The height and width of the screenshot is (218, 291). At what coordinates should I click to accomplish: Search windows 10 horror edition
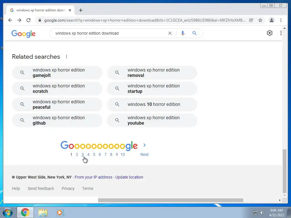pyautogui.click(x=152, y=104)
